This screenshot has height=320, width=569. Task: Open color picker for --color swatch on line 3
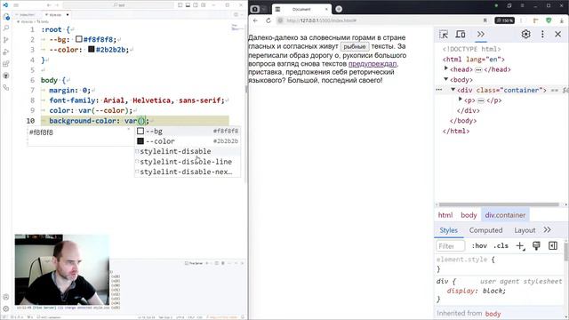click(x=91, y=49)
